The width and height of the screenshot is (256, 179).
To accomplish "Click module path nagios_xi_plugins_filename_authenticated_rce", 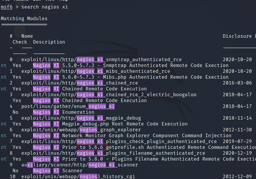I will point(113,153).
